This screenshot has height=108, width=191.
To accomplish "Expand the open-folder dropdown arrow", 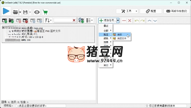I will 20,12.
